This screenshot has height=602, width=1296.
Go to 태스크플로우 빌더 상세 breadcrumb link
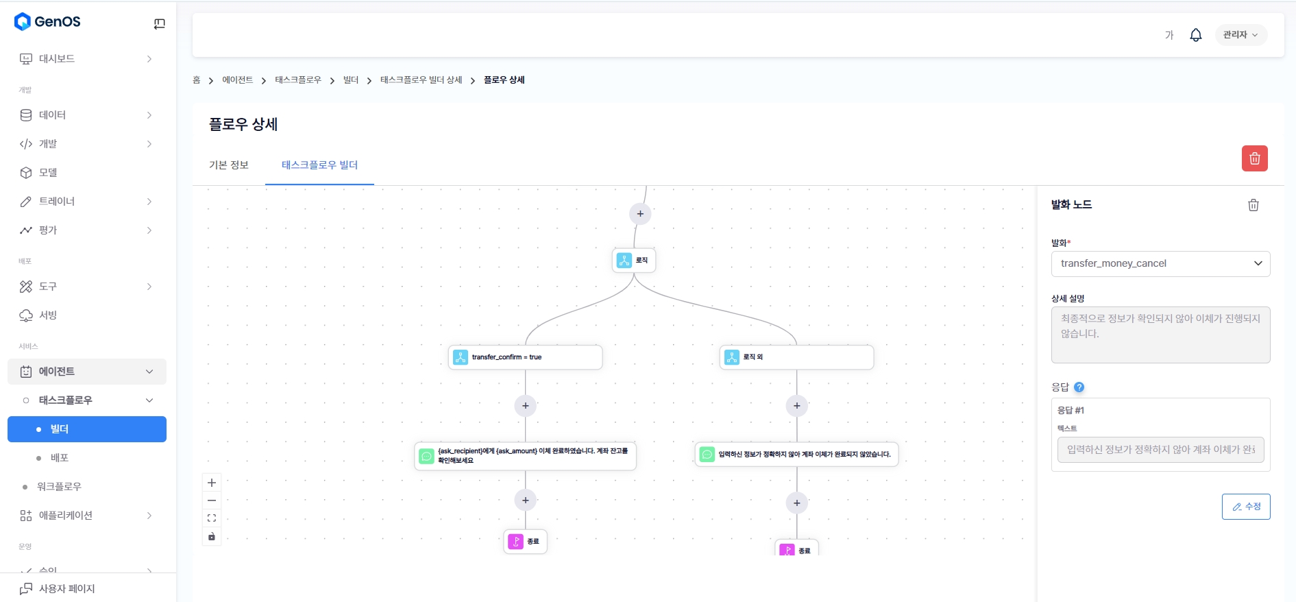click(421, 80)
